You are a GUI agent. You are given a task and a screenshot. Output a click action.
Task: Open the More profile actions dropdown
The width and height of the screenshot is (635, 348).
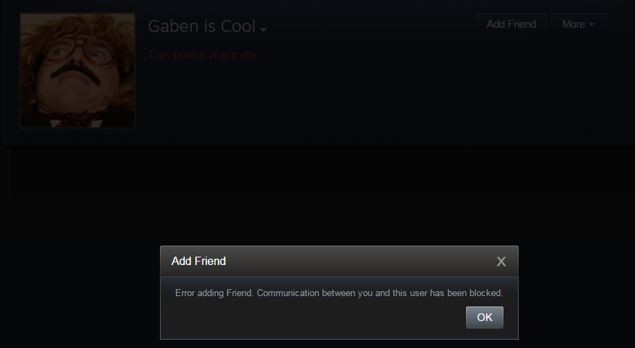click(579, 24)
